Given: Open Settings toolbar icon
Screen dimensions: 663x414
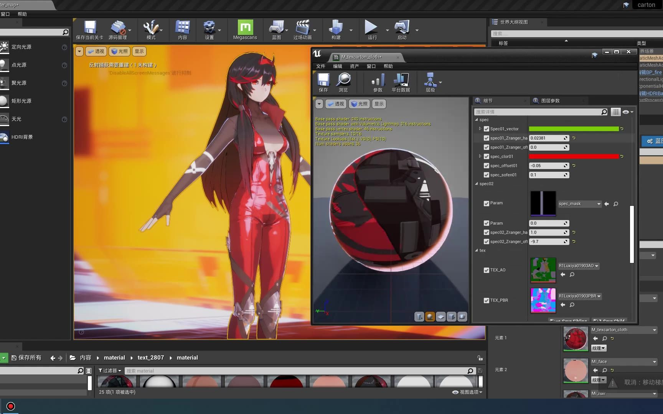Looking at the screenshot, I should [x=209, y=30].
